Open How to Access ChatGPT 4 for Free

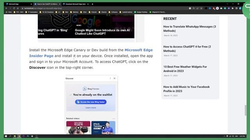click(x=187, y=49)
